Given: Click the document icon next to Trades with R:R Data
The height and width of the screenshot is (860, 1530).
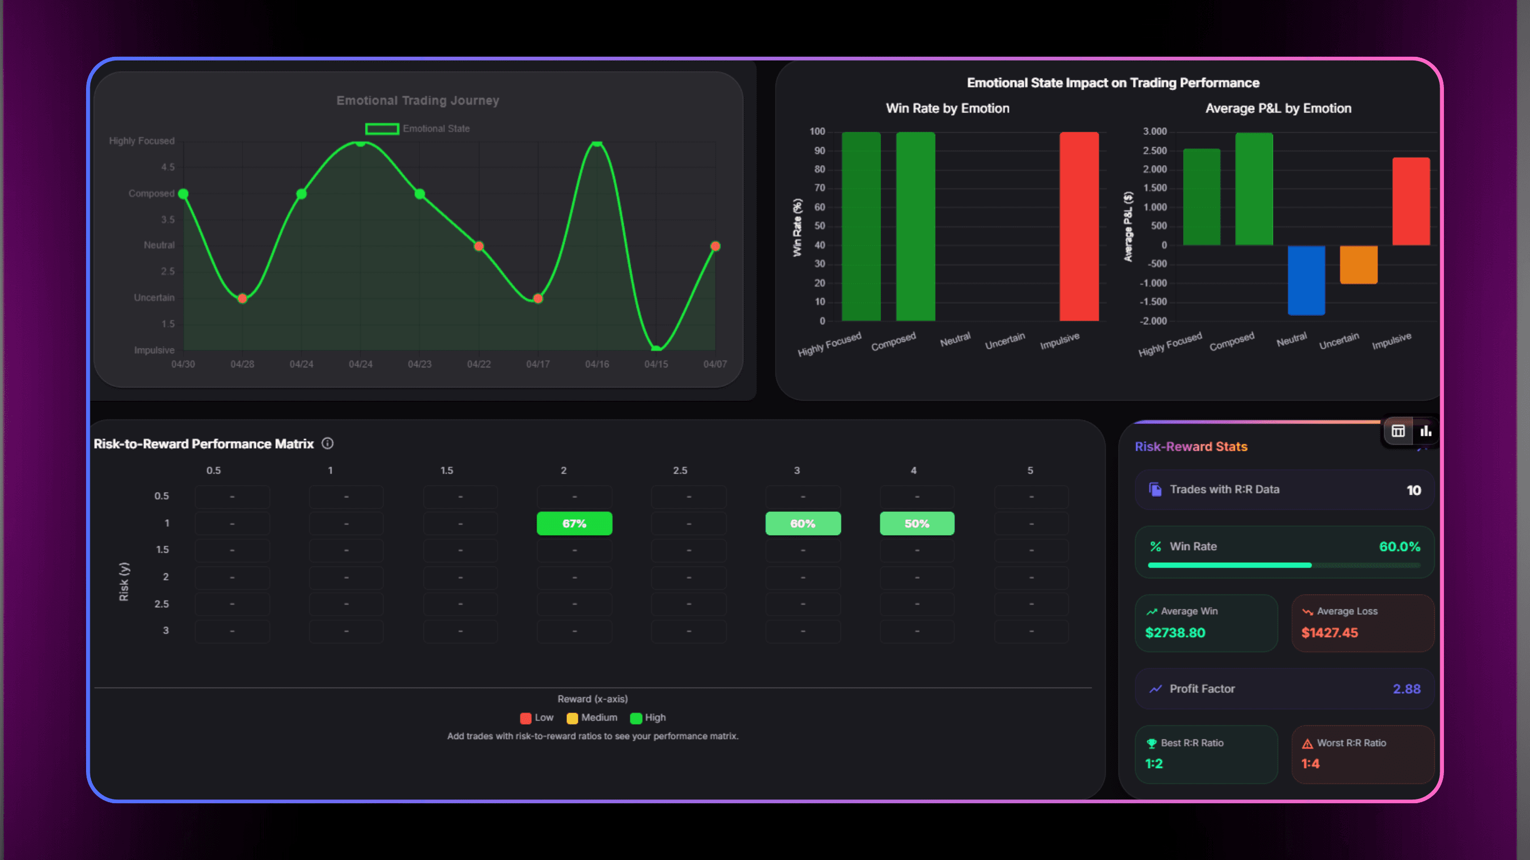Looking at the screenshot, I should point(1155,489).
